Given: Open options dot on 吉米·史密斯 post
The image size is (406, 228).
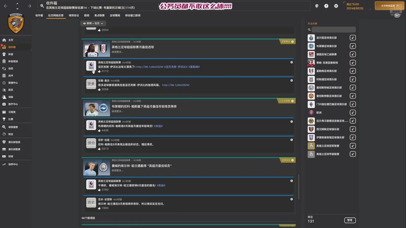Looking at the screenshot, I should pos(291,199).
